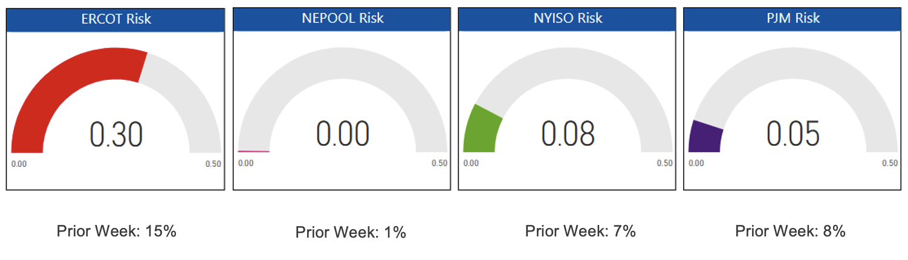
Task: Click the 0.50 maximum label on PJM gauge
Action: 889,163
